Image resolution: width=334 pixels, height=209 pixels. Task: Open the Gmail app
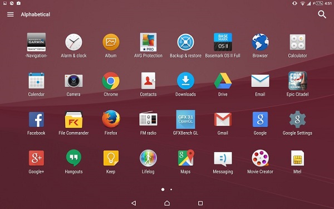(x=223, y=119)
